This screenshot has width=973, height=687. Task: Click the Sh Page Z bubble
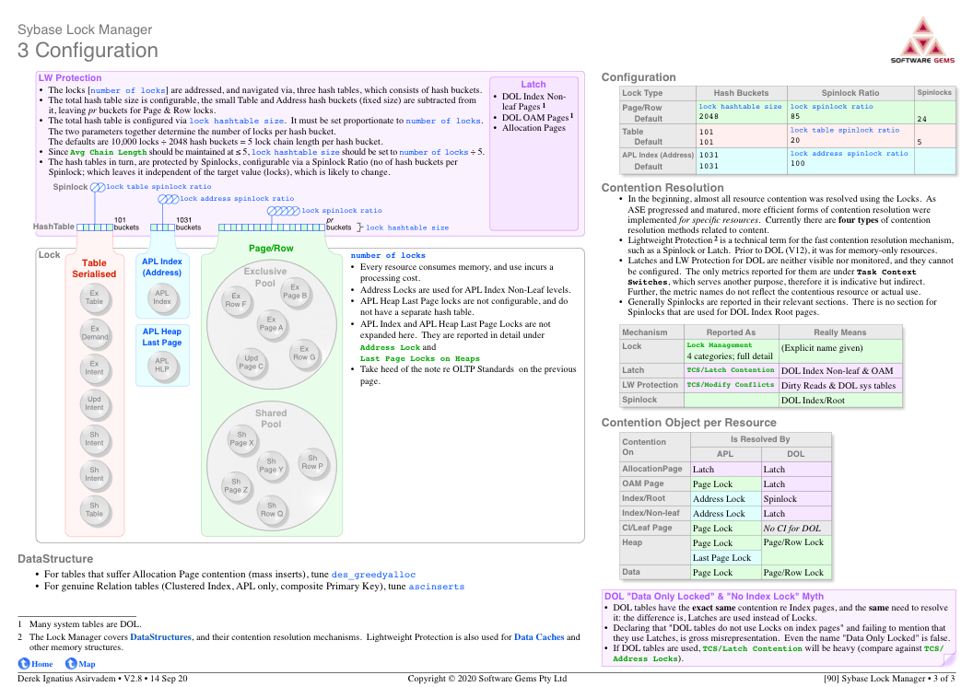pyautogui.click(x=237, y=486)
